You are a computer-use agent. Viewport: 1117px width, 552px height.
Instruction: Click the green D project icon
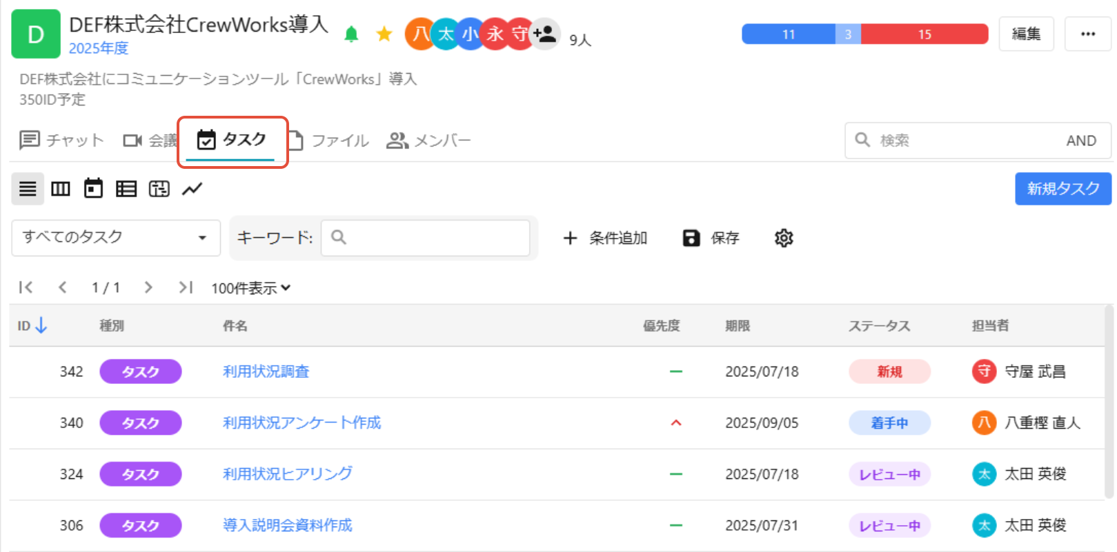pyautogui.click(x=36, y=34)
